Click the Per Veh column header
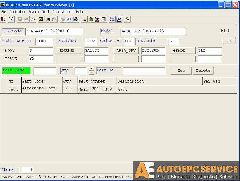Image resolution: width=240 pixels, height=181 pixels. pos(220,81)
